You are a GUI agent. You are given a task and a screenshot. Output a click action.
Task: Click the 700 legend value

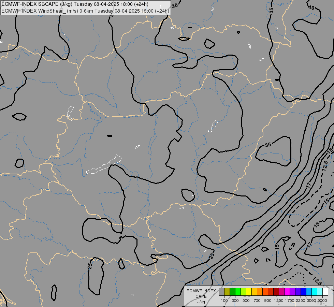(x=257, y=301)
